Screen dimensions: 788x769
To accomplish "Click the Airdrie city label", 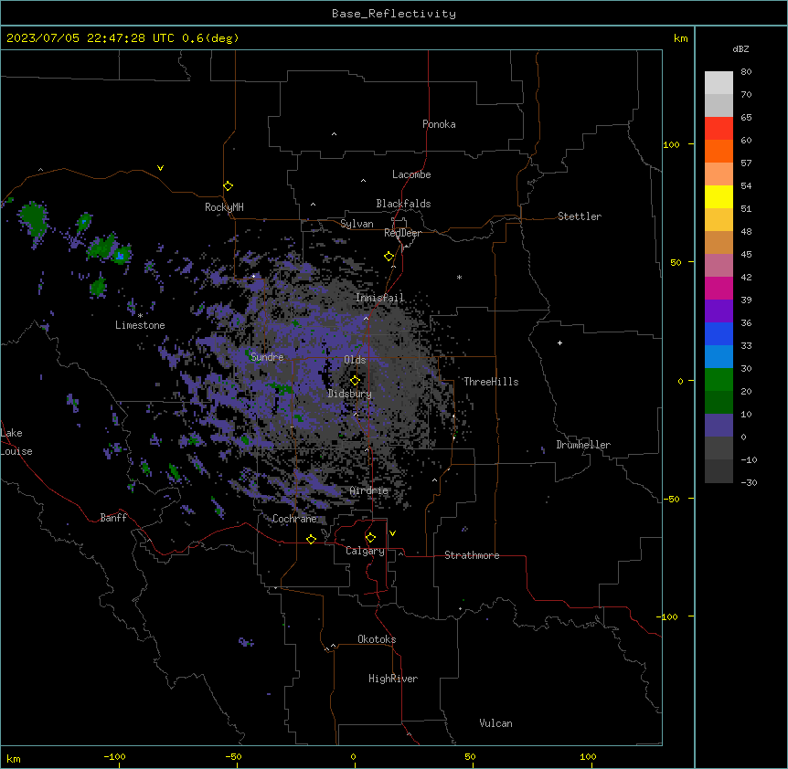I will pos(369,491).
